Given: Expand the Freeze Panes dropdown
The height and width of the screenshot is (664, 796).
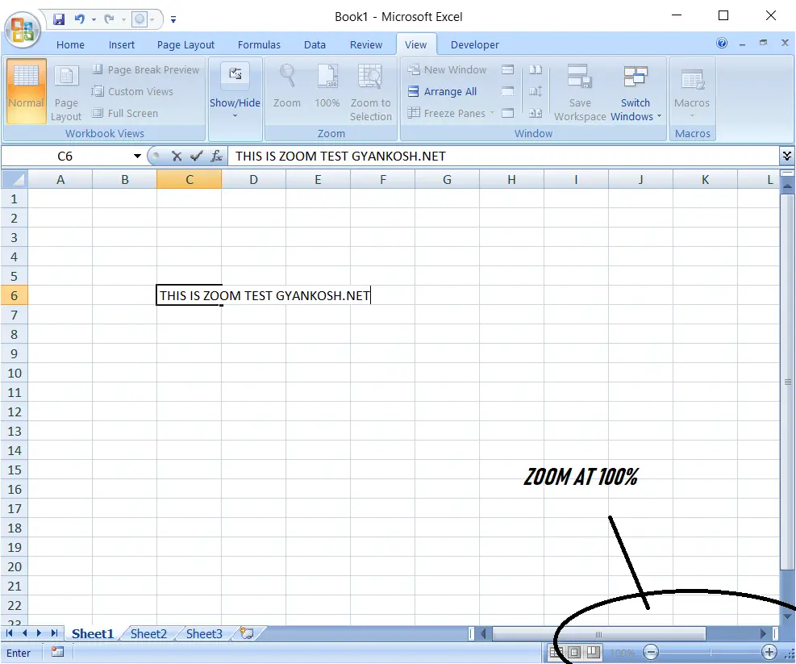Looking at the screenshot, I should (451, 113).
